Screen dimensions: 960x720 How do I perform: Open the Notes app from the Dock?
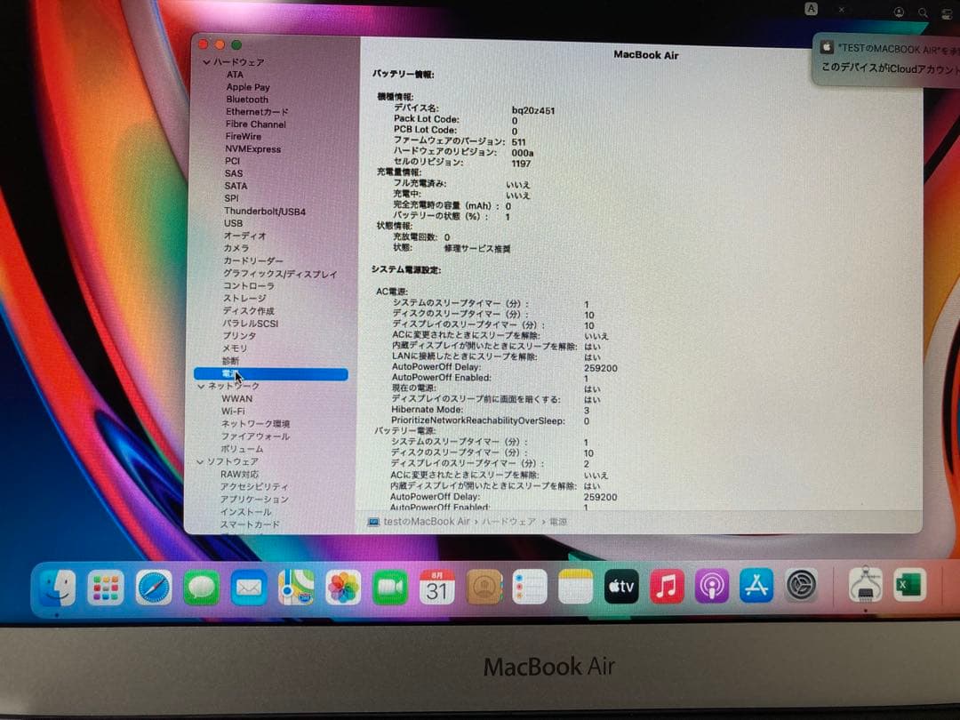pos(575,587)
